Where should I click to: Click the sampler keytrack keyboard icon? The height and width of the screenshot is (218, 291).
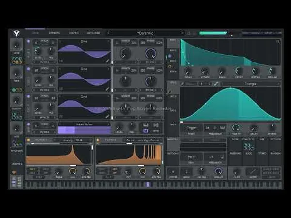point(145,125)
